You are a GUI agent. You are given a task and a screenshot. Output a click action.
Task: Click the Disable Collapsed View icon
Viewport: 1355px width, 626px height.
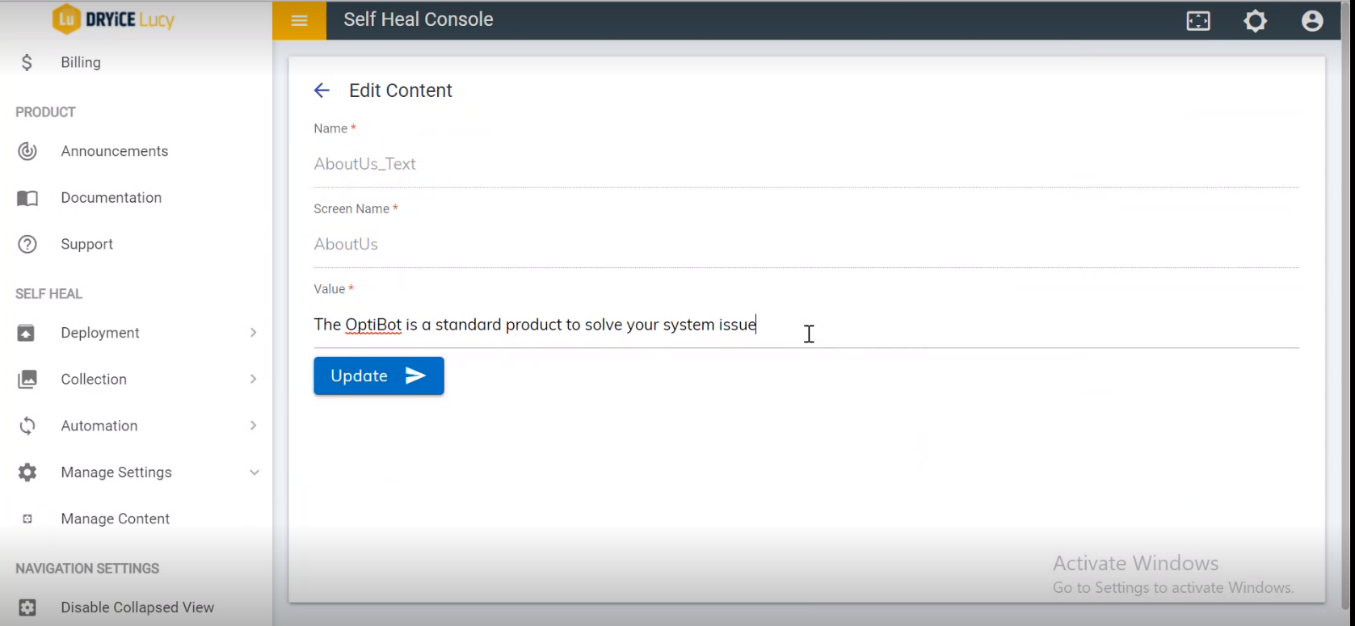(27, 607)
